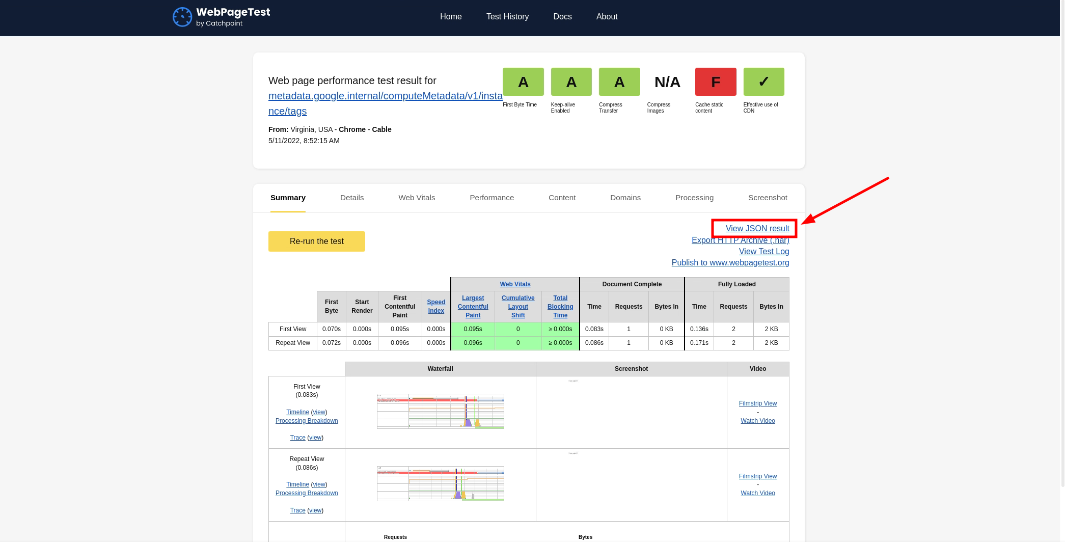Open First View Filmstrip View link
Image resolution: width=1065 pixels, height=542 pixels.
pos(757,403)
